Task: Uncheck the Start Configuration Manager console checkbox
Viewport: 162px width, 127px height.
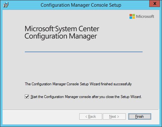Action: (x=27, y=97)
